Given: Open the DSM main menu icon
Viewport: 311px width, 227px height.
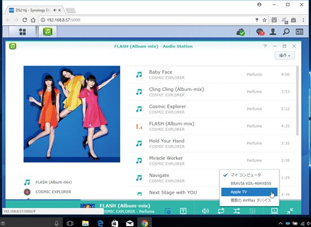Looking at the screenshot, I should (22, 32).
